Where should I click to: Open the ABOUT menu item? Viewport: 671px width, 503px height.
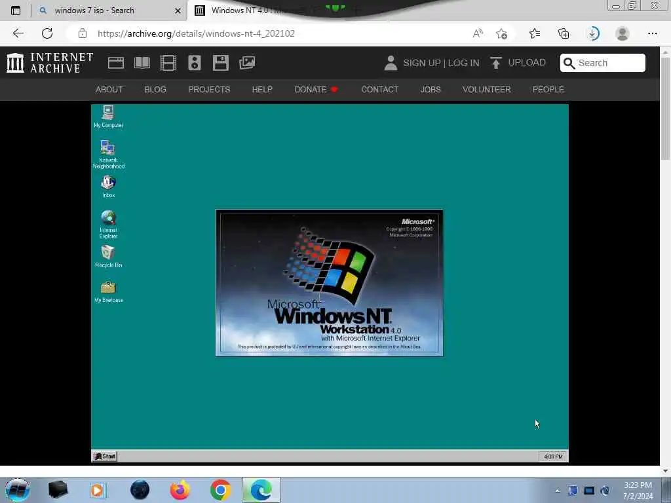coord(109,89)
